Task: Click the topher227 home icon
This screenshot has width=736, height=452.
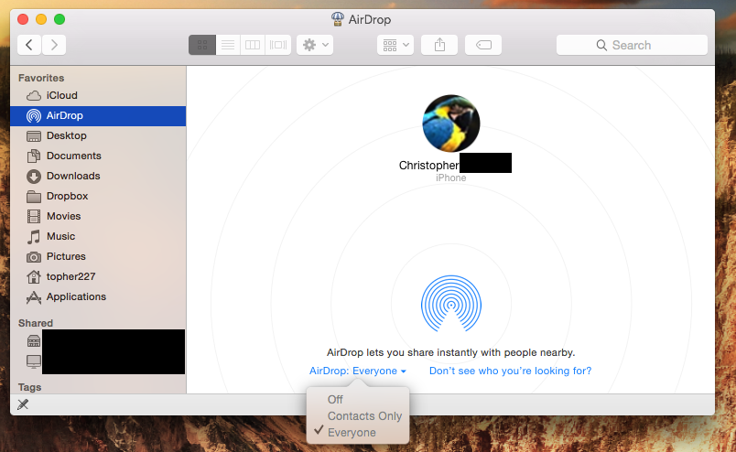Action: point(33,277)
